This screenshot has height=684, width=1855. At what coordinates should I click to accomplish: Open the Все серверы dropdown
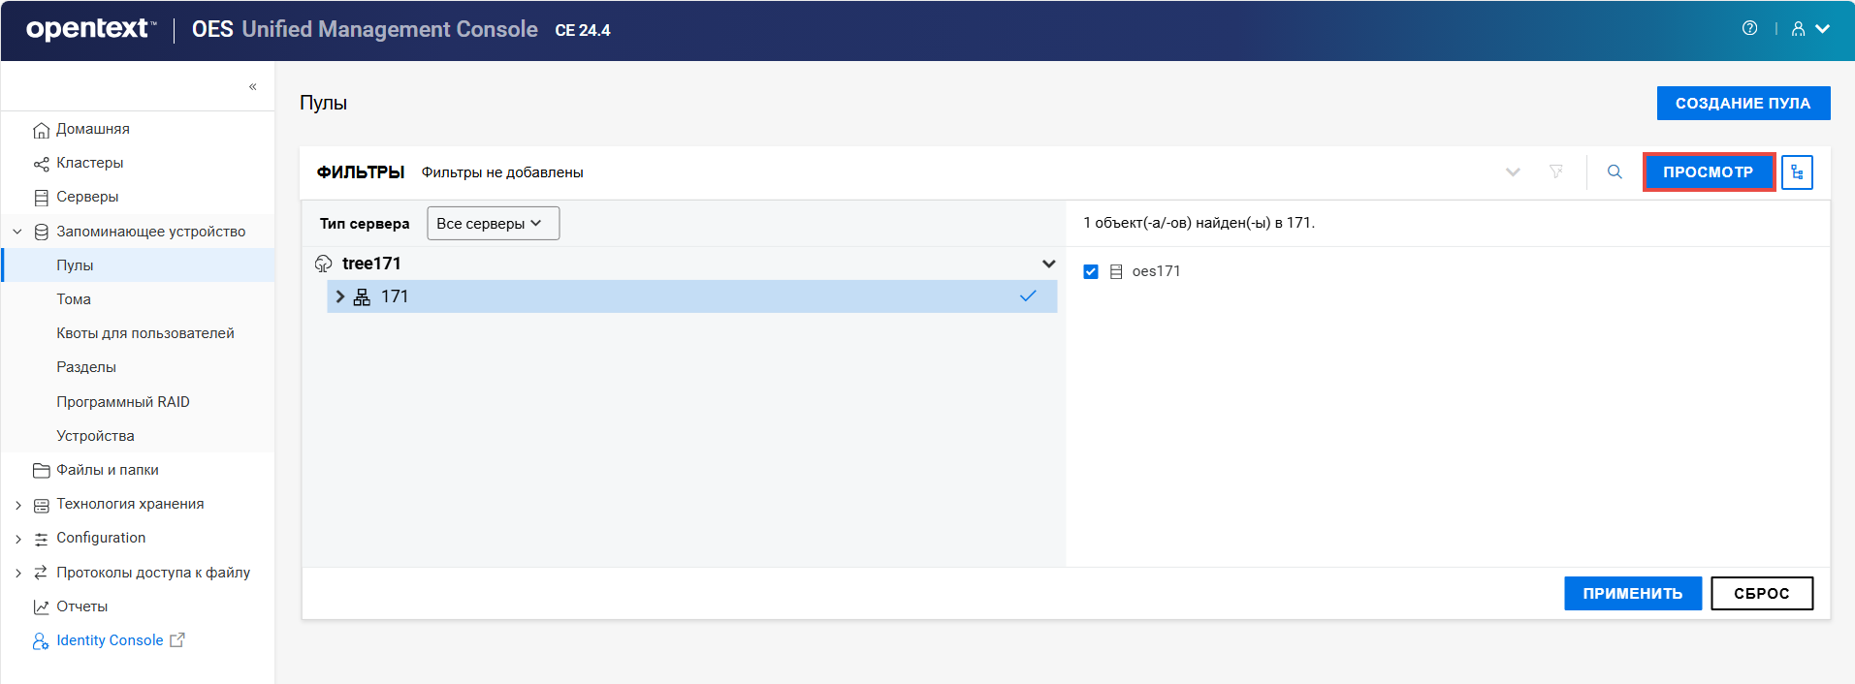(x=493, y=223)
